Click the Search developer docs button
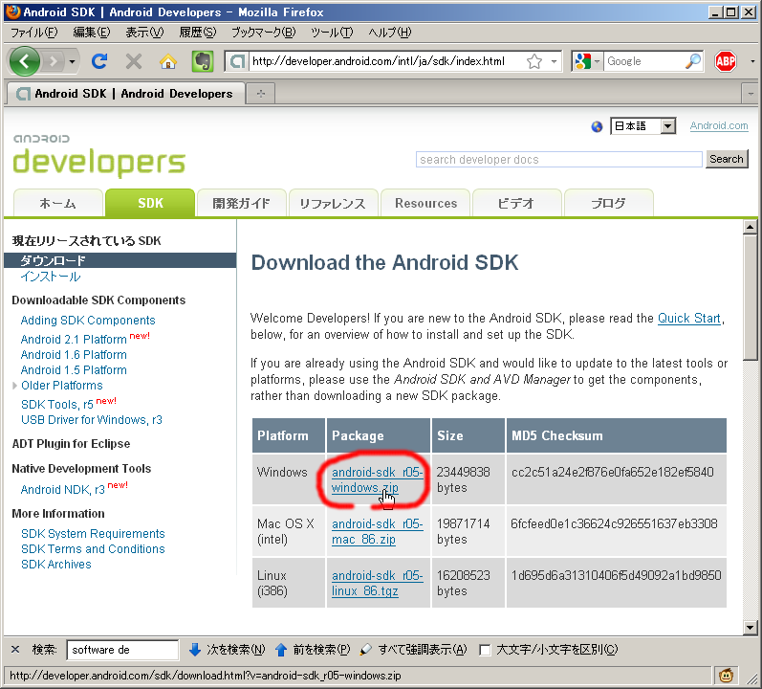762x689 pixels. pyautogui.click(x=727, y=159)
